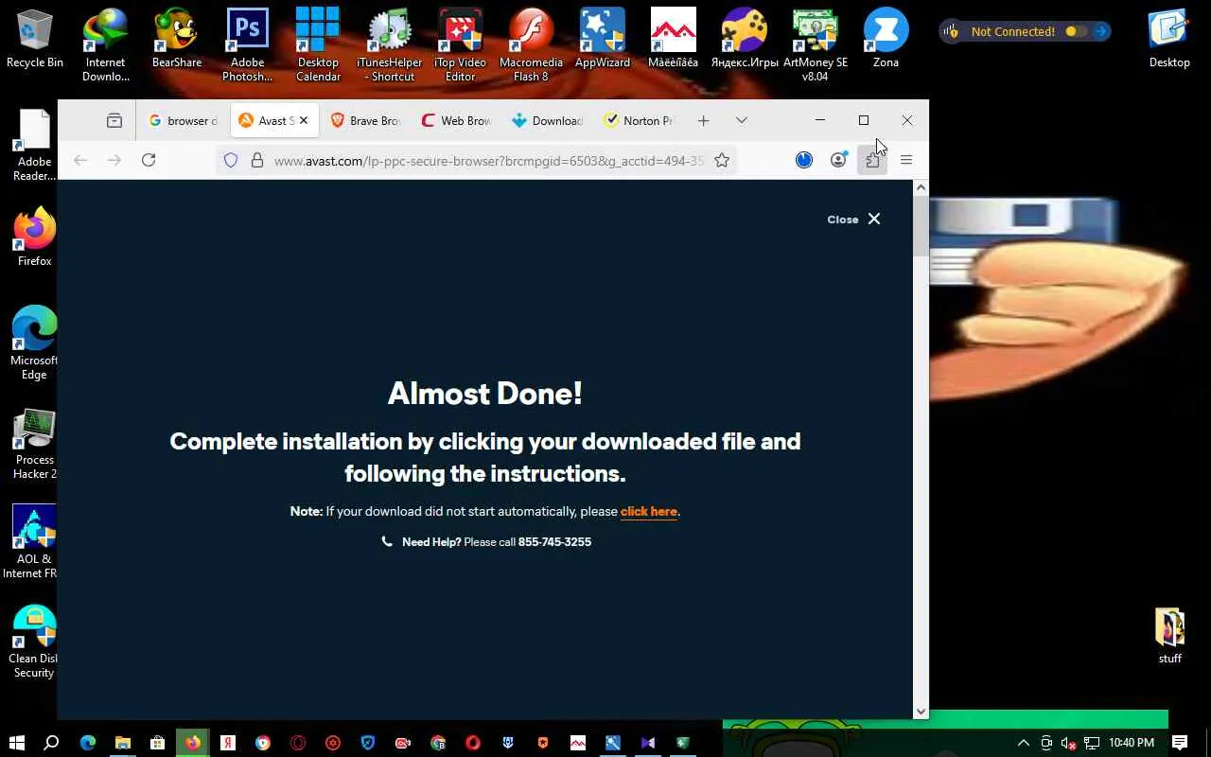Screen dimensions: 1211x757
Task: Expand the list all tabs dropdown
Action: pos(742,120)
